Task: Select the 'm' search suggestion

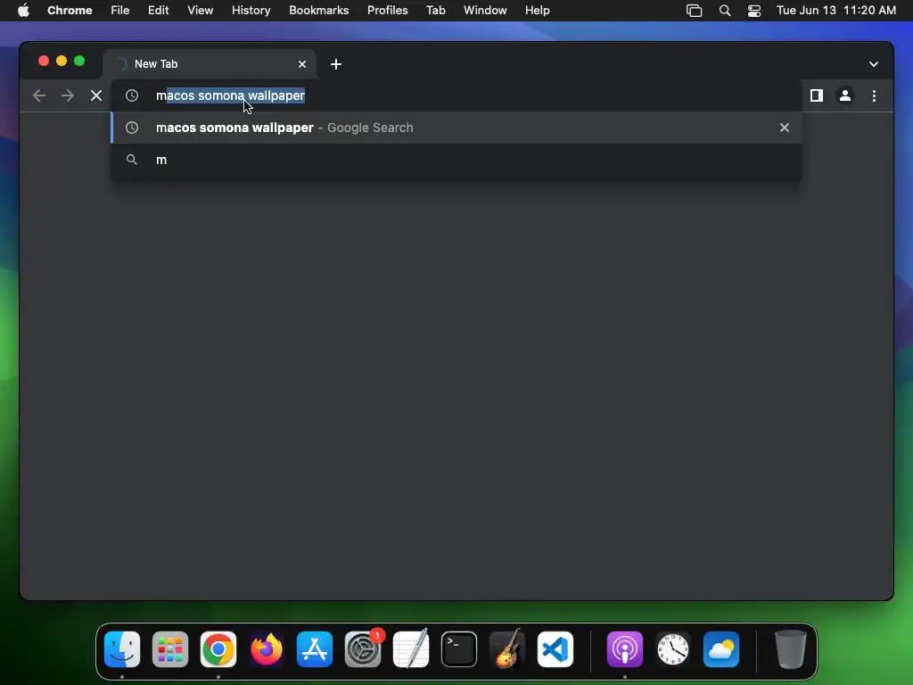Action: click(x=456, y=160)
